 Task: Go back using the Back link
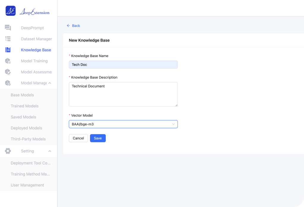tap(73, 26)
